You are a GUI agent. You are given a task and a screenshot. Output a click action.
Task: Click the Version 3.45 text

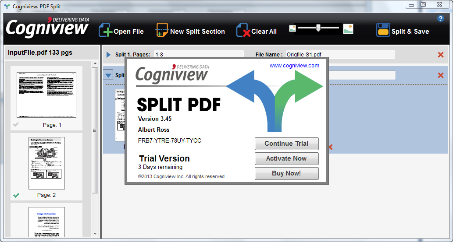click(154, 119)
